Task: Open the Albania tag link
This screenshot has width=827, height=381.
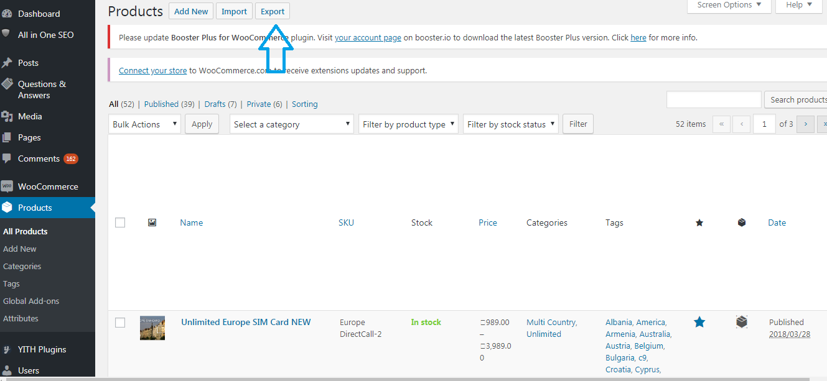Action: (619, 322)
